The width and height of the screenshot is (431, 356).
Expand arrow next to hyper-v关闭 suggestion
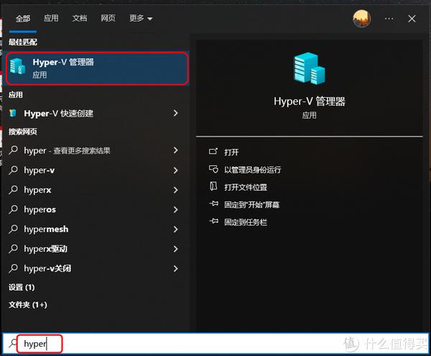[x=176, y=268]
